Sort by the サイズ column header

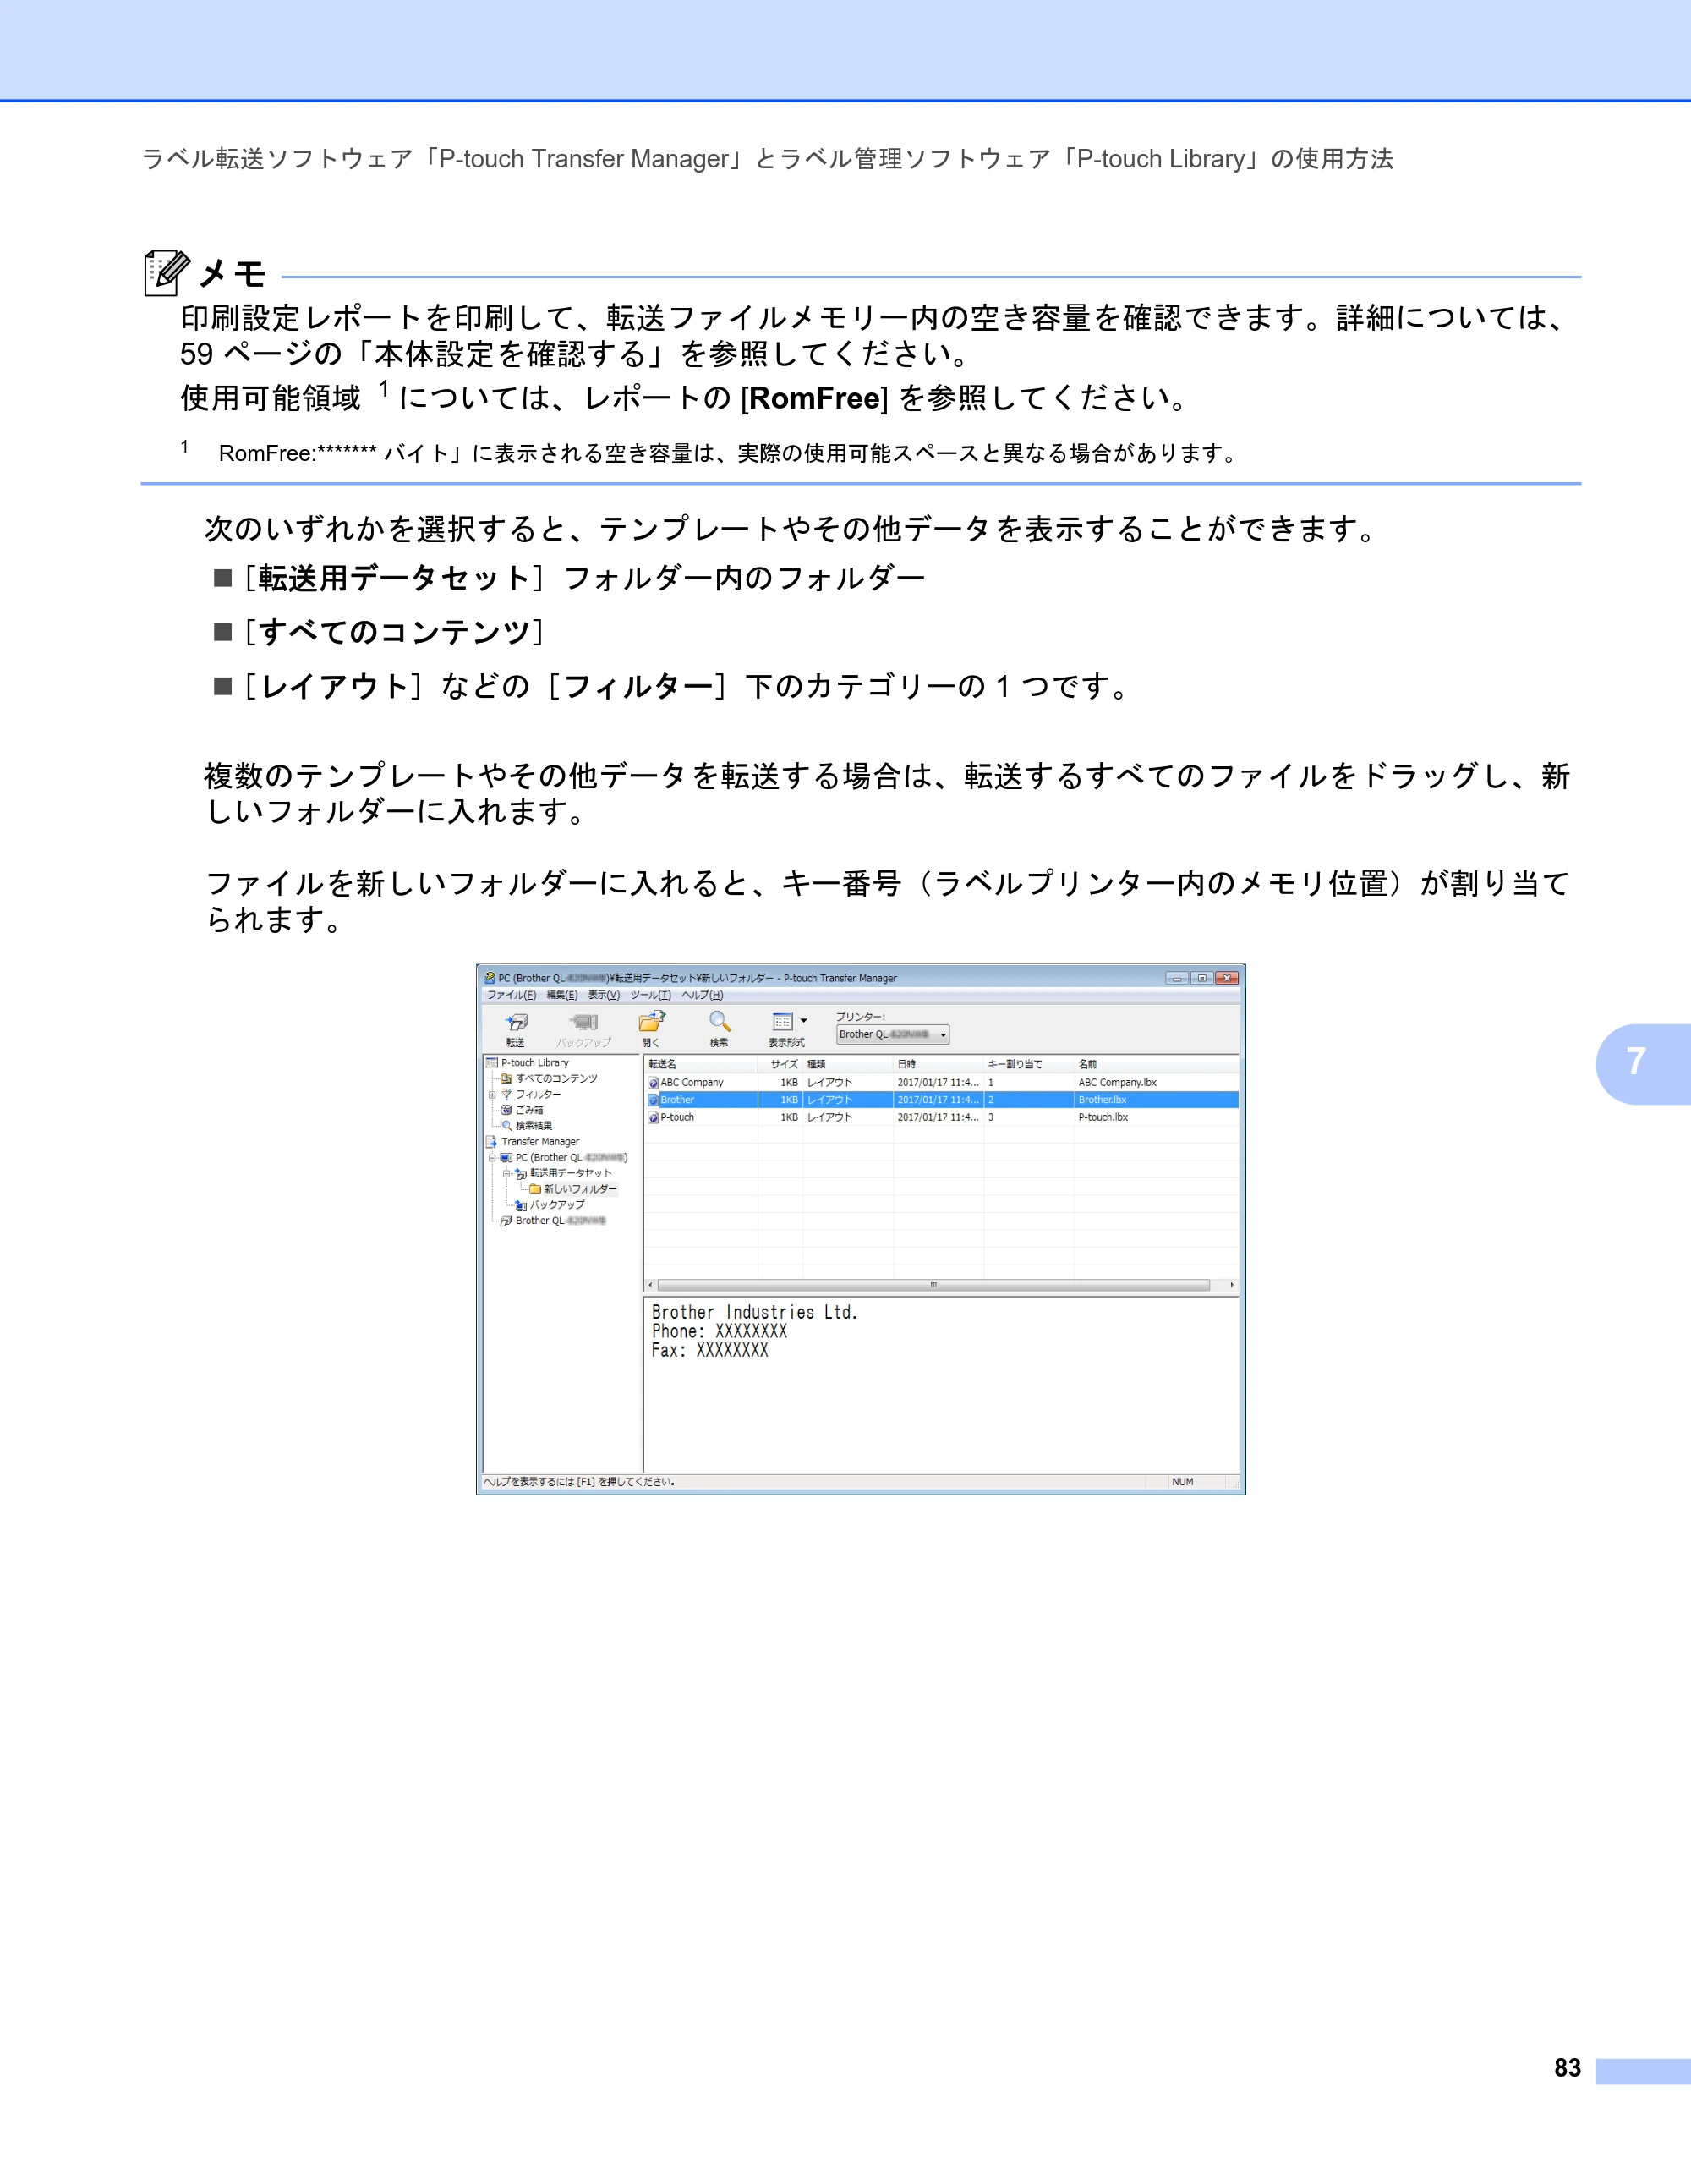coord(780,1064)
